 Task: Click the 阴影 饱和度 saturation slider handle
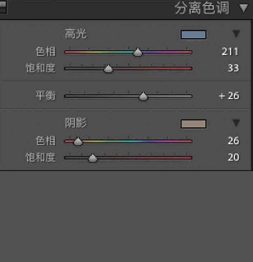point(93,158)
